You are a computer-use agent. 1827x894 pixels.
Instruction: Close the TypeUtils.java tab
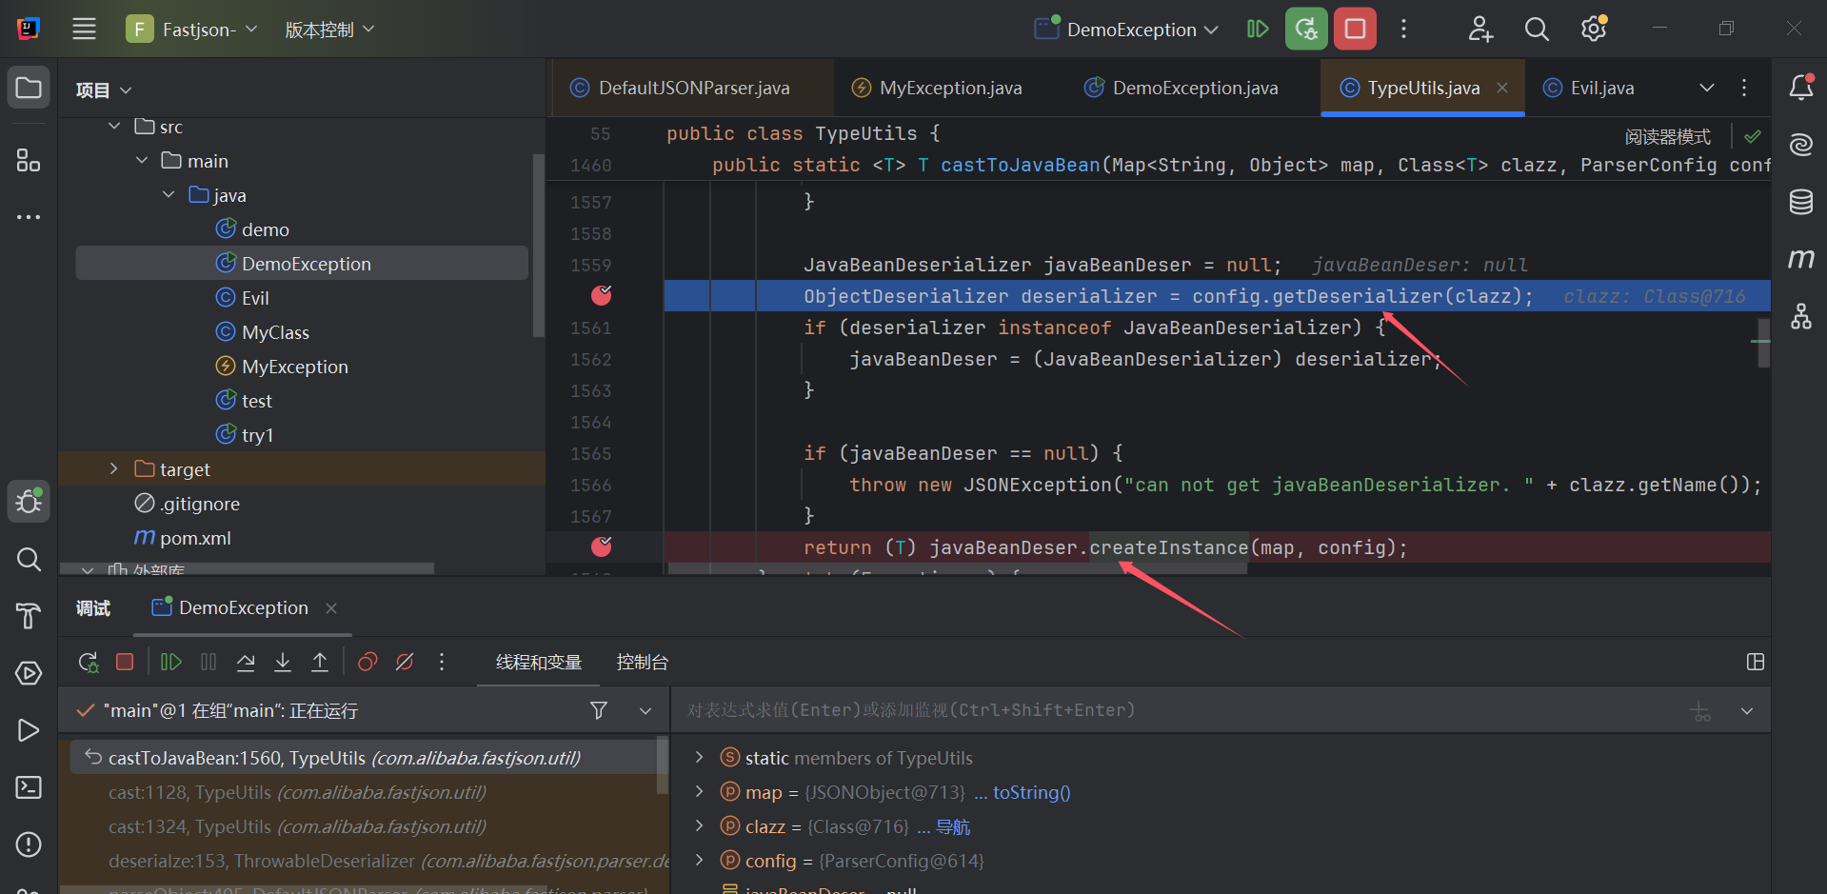coord(1502,88)
